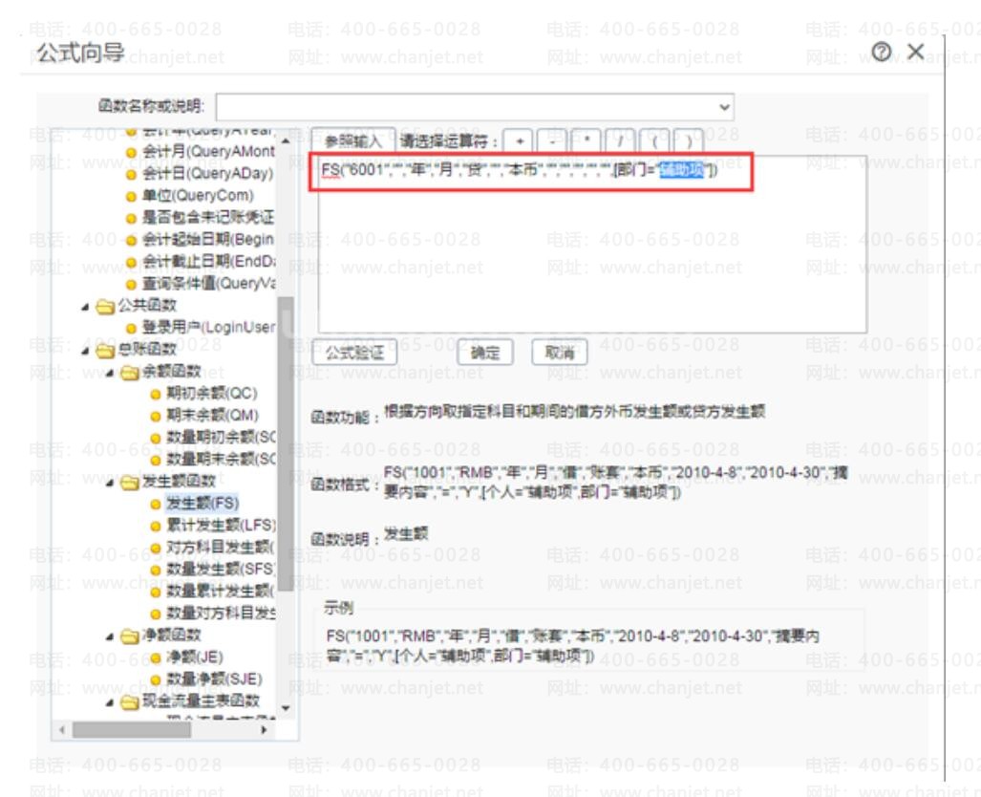Click 发生额函数 folder icon
981x797 pixels.
[x=130, y=482]
